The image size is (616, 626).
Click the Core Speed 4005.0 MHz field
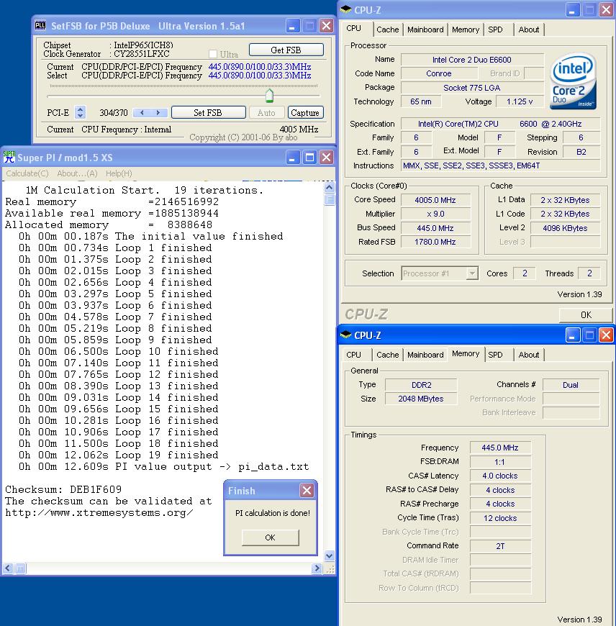[x=435, y=200]
